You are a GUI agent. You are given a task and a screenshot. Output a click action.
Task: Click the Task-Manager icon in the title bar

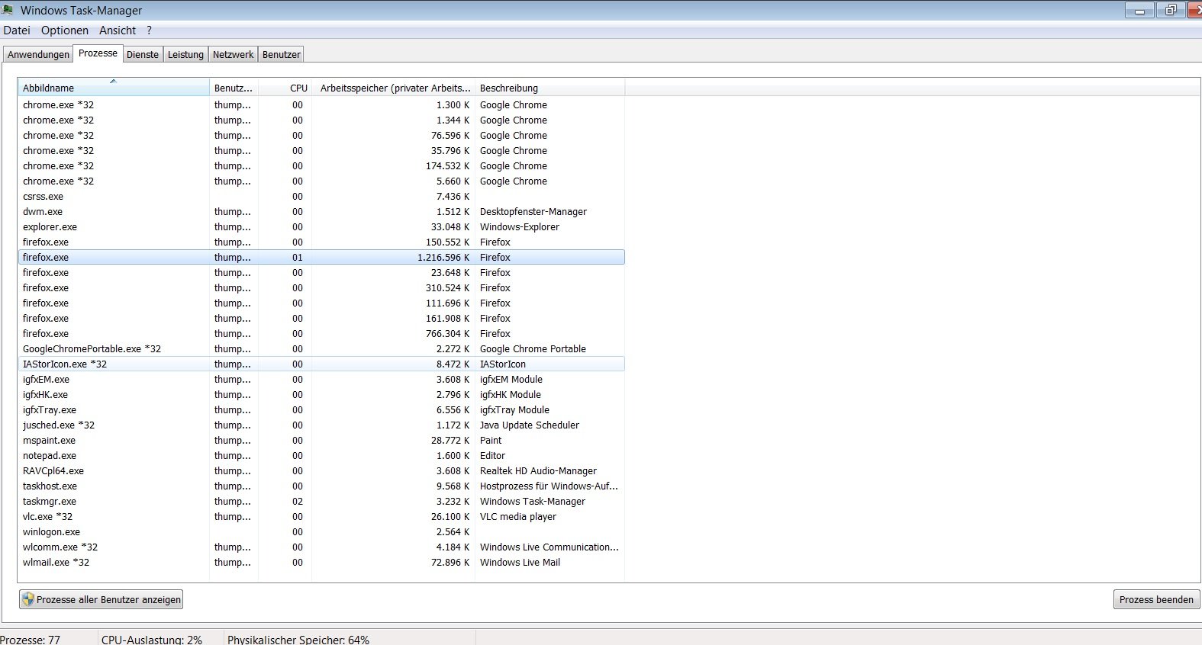point(8,10)
